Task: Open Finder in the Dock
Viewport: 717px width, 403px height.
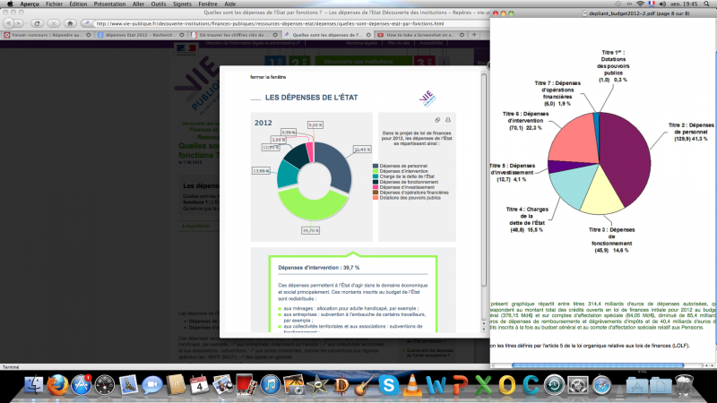Action: click(35, 384)
